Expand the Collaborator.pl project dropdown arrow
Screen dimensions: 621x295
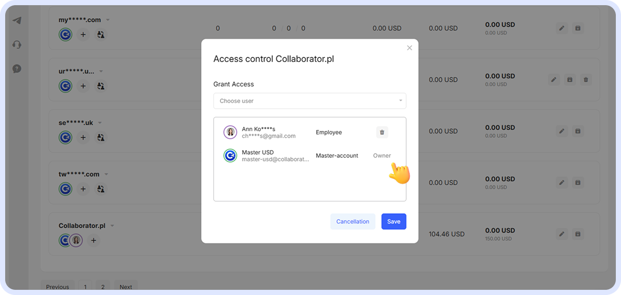[x=112, y=226]
